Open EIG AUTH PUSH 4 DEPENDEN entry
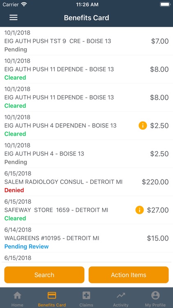The image size is (173, 308). 86,126
